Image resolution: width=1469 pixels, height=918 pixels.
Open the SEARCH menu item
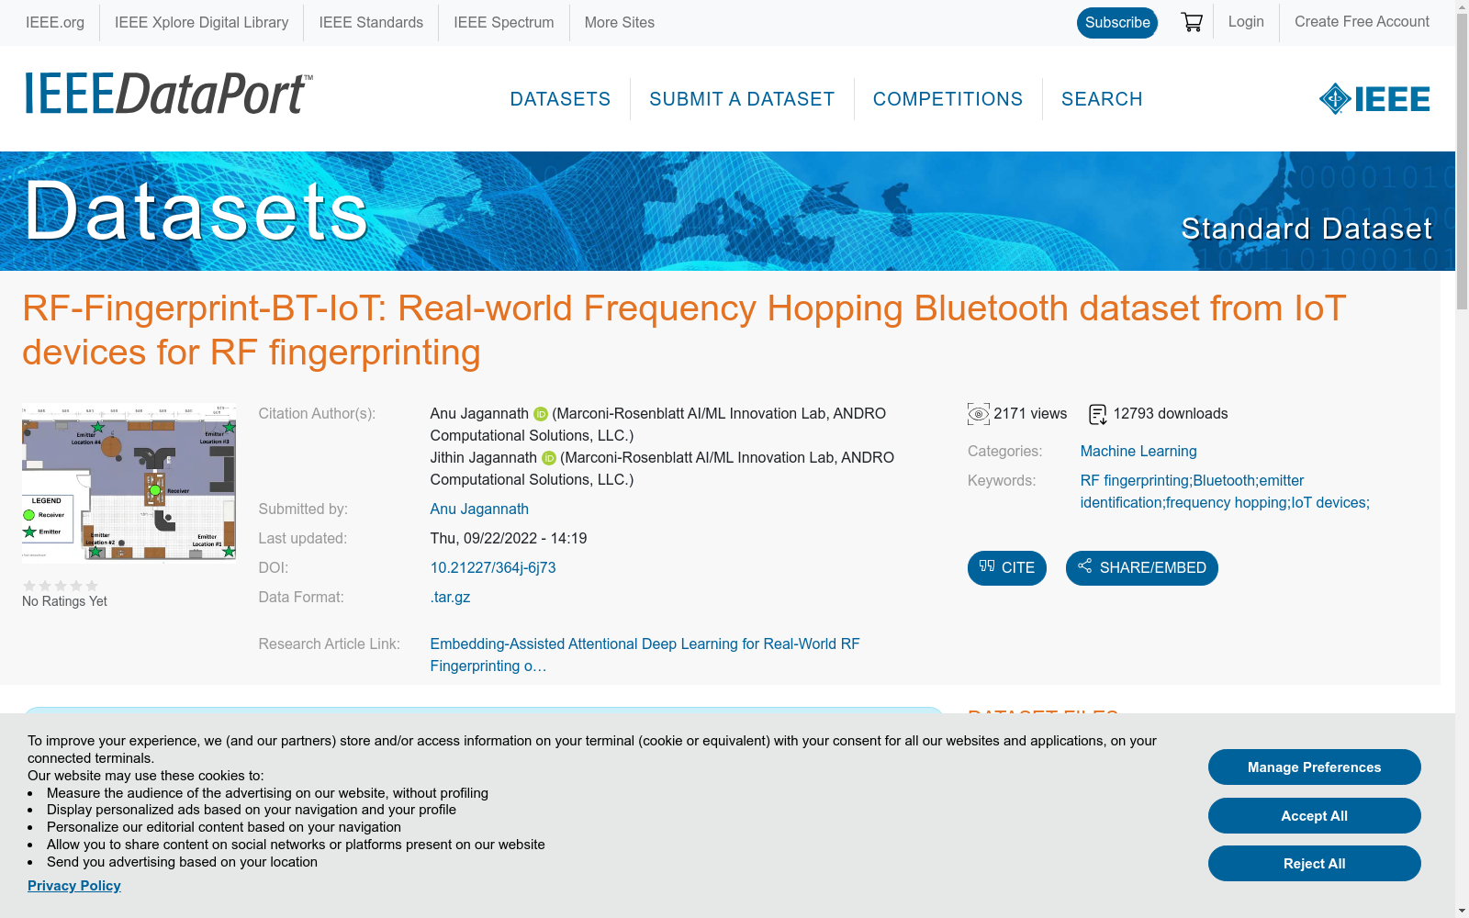click(x=1102, y=99)
